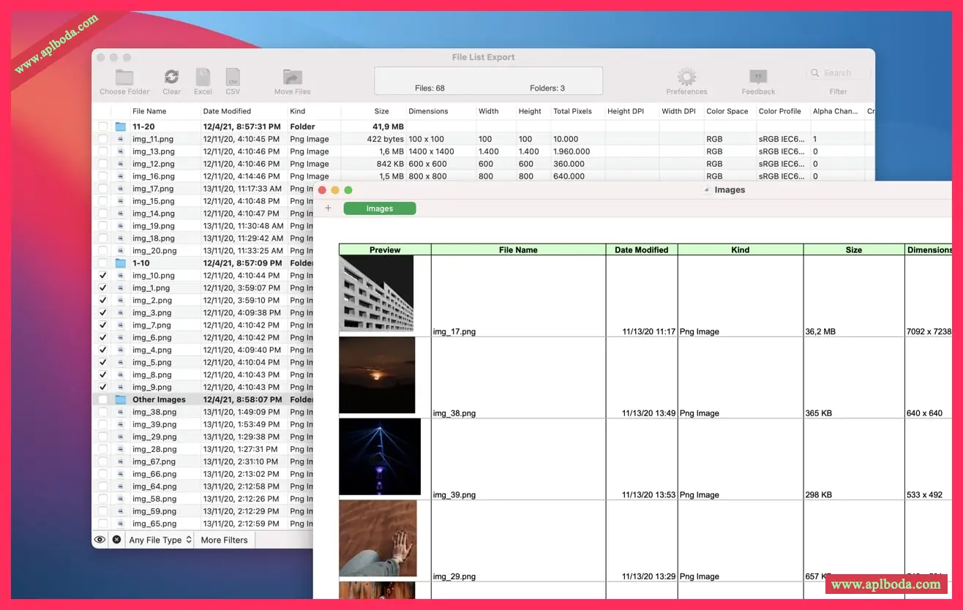Sort by the Color Space column header
963x610 pixels.
click(728, 111)
